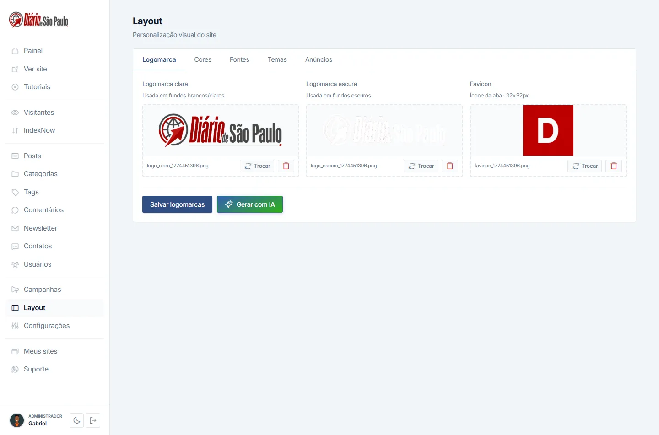659x435 pixels.
Task: Go to Posts in the sidebar
Action: tap(55, 156)
